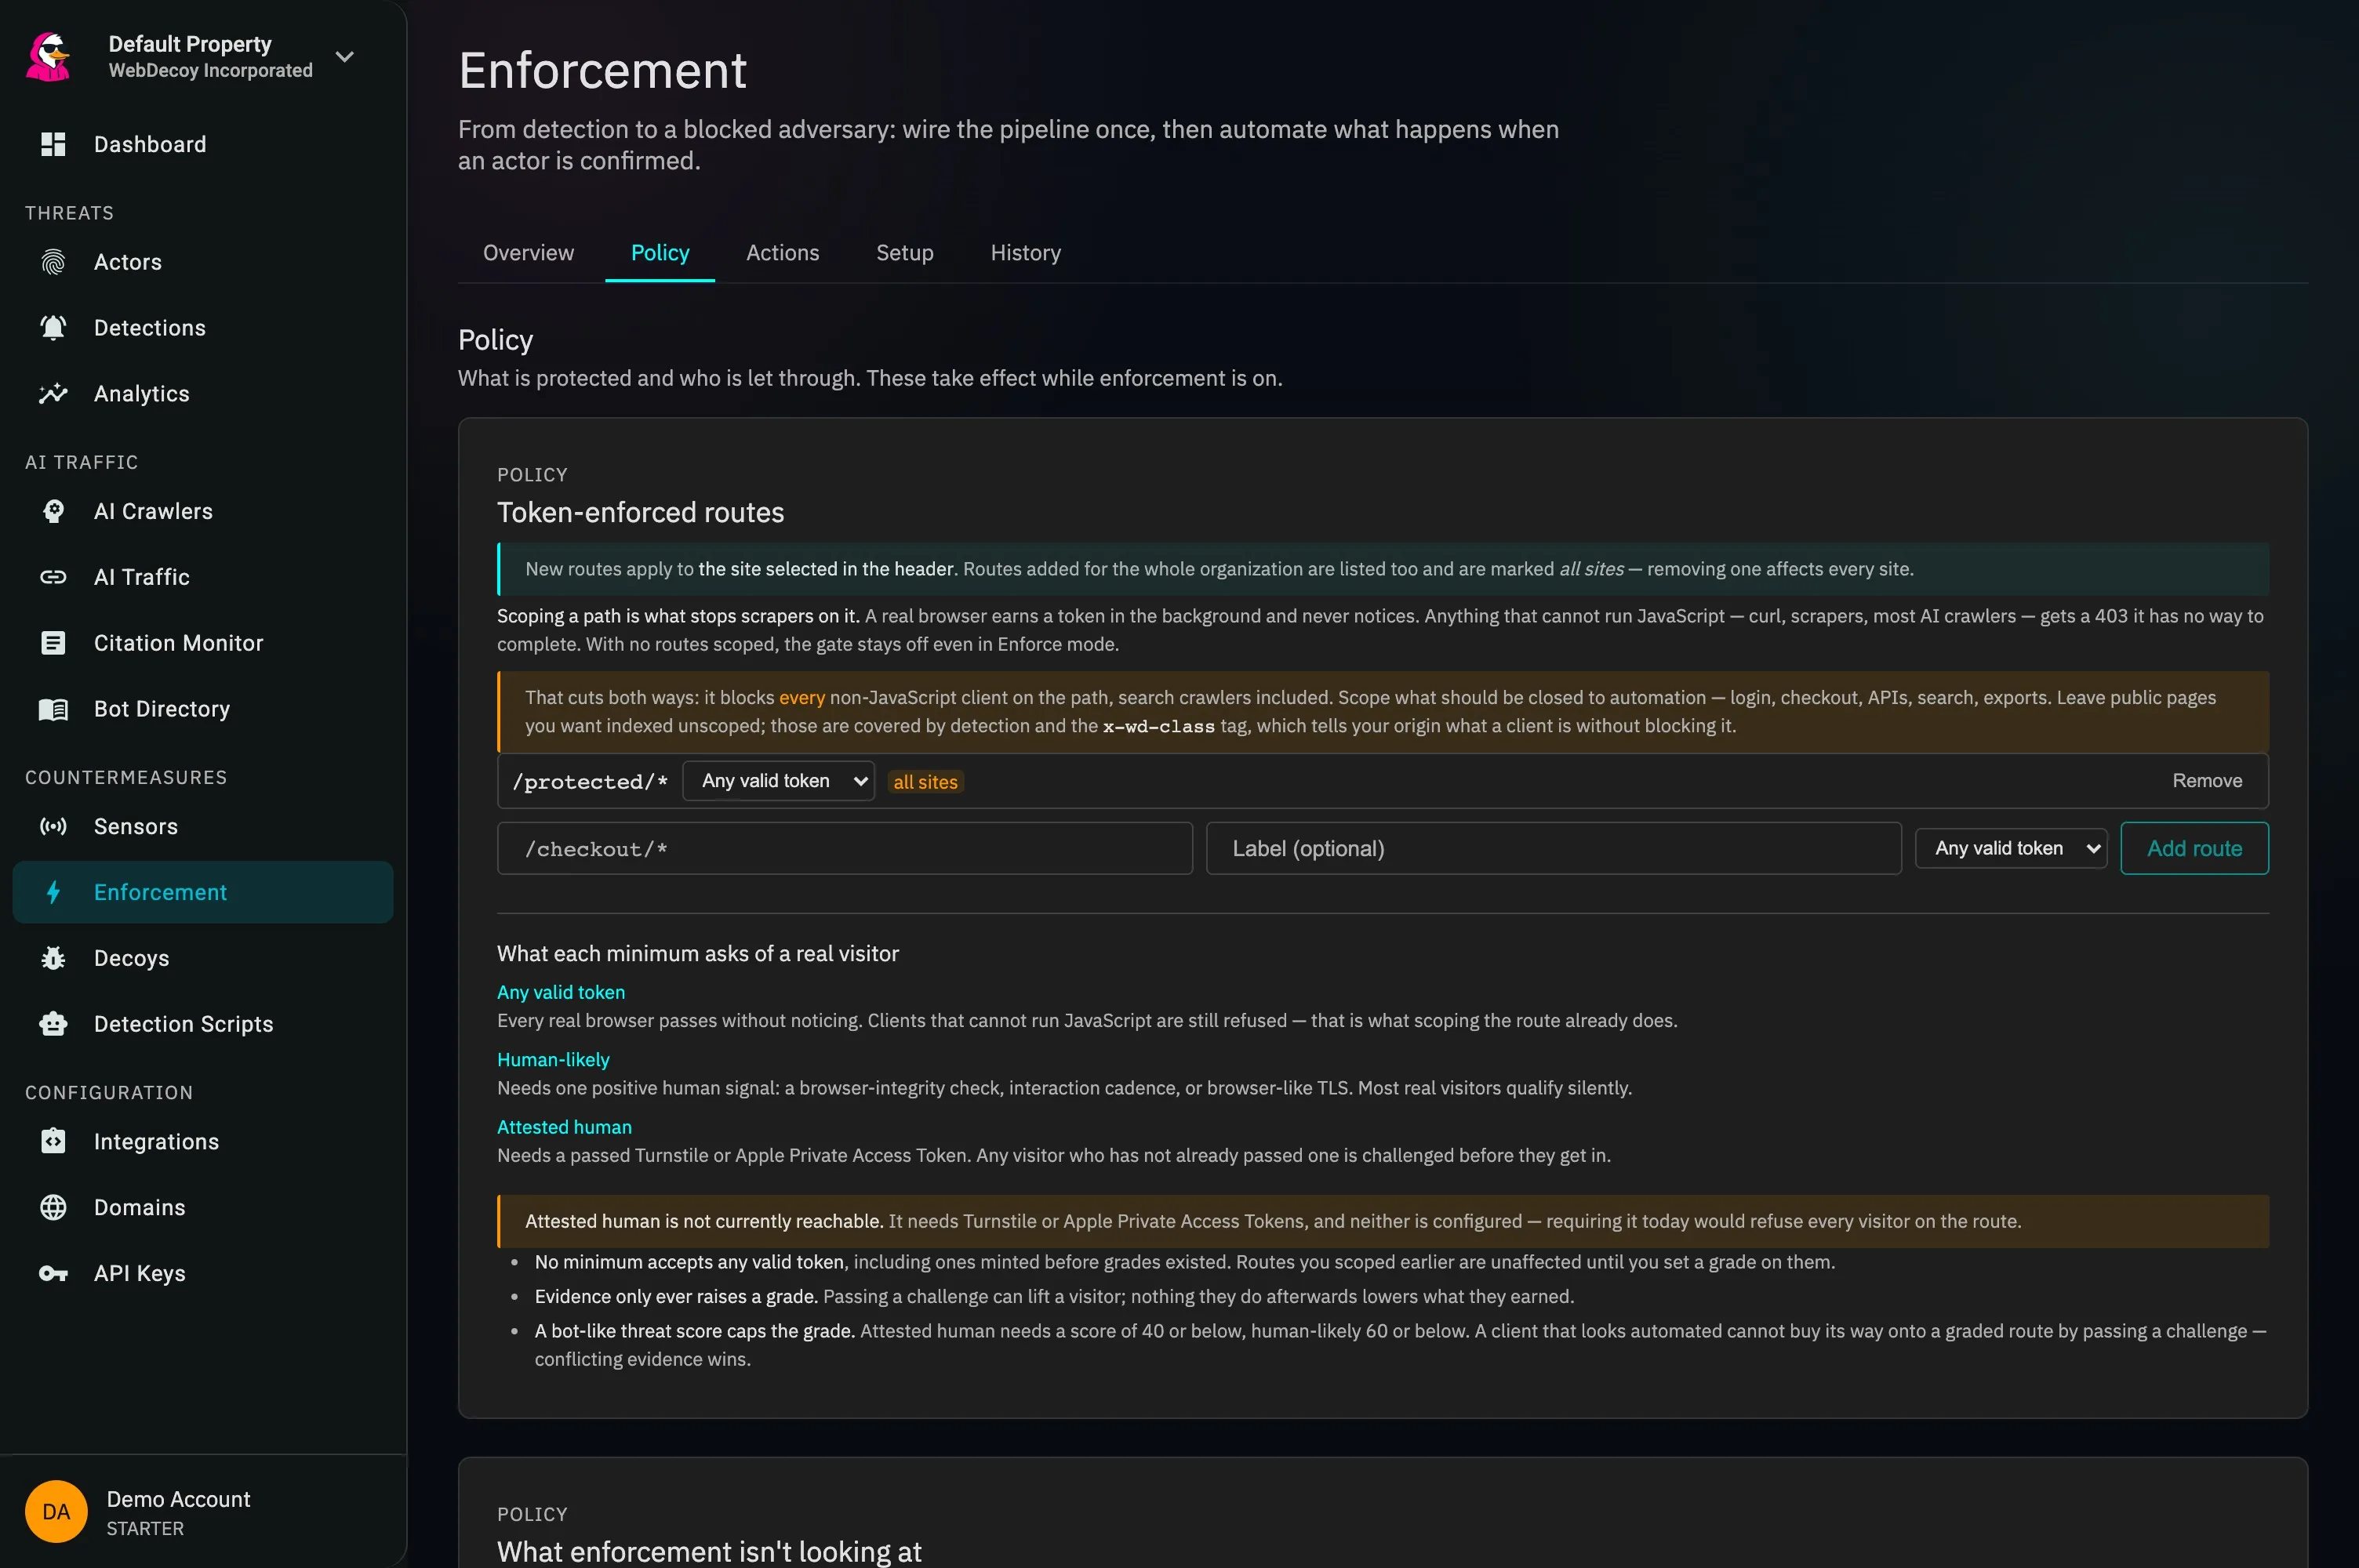Select the Policy tab
Screen dimensions: 2359x1568
[x=660, y=252]
